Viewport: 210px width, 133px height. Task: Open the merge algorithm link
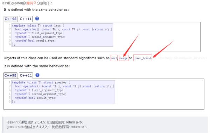click(x=124, y=58)
